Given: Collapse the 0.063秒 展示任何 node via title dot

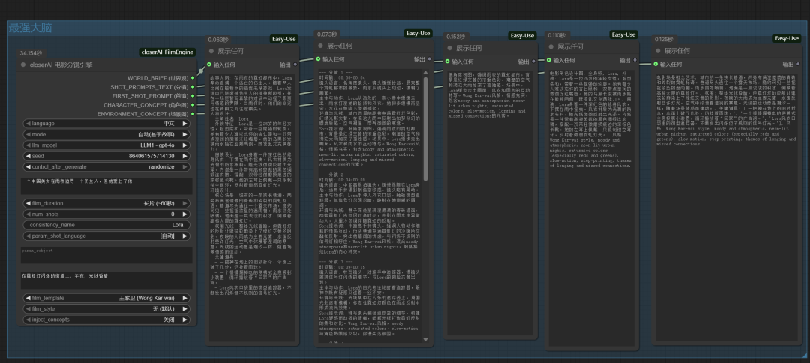Looking at the screenshot, I should click(211, 51).
